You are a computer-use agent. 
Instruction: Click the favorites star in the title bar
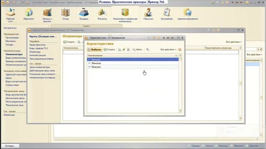(28, 2)
